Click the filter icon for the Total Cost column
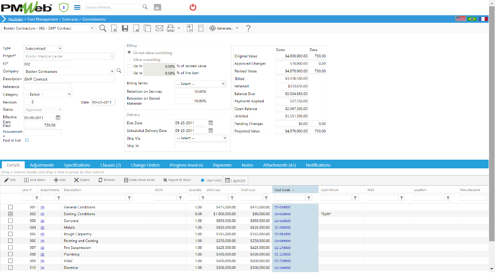This screenshot has height=273, width=495. tap(266, 198)
